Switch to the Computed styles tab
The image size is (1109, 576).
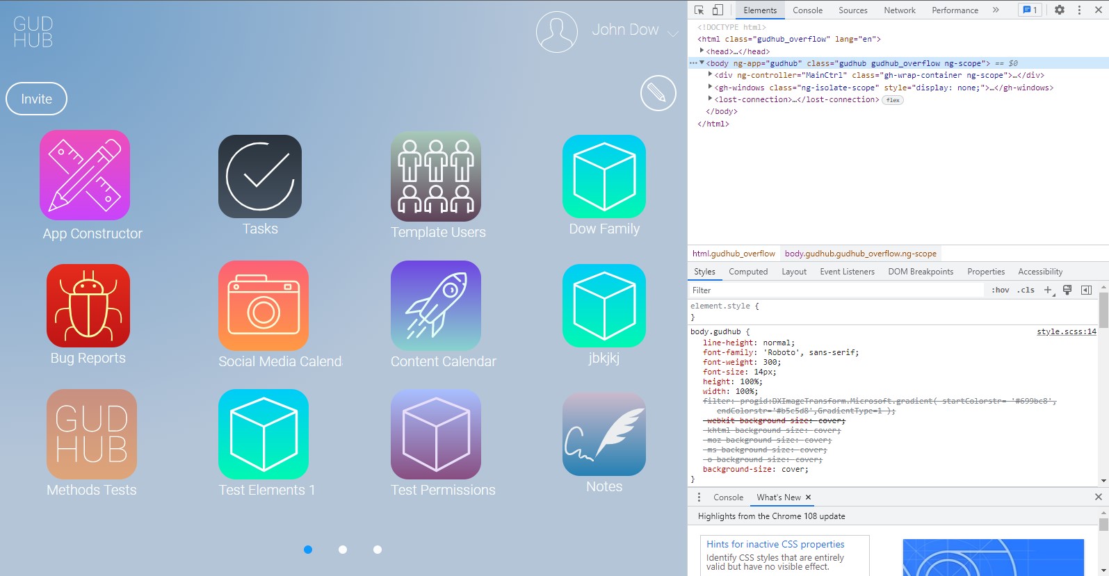747,272
